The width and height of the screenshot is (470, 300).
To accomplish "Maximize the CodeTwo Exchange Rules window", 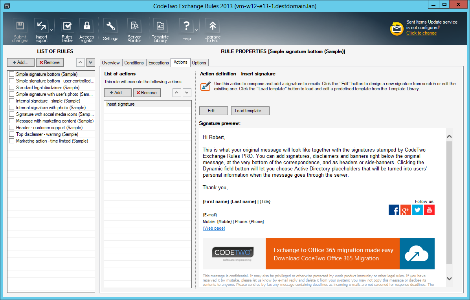I will [x=444, y=5].
